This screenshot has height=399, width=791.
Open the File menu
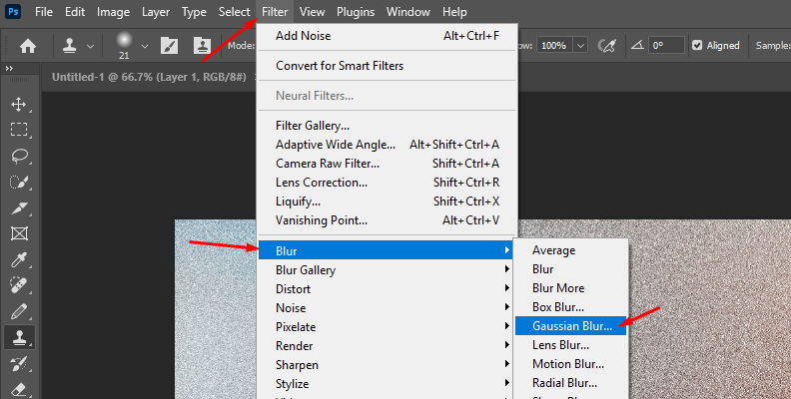[x=43, y=12]
